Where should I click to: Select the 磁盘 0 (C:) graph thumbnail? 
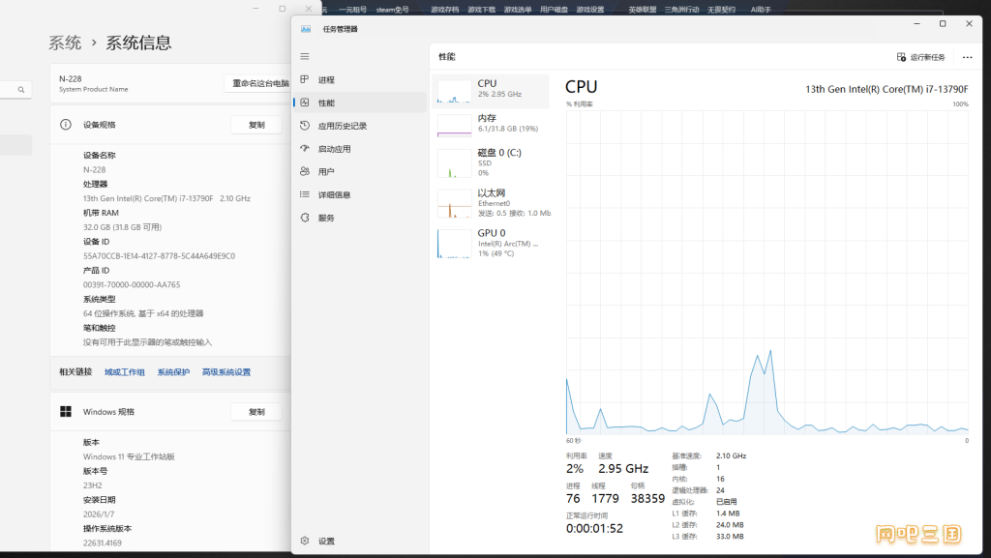[x=454, y=163]
